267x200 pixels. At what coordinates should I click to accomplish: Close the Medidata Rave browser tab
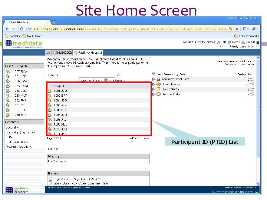(47, 22)
